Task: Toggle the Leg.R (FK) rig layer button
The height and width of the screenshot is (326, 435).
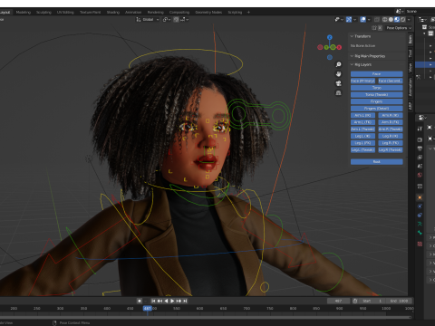Action: tap(391, 143)
